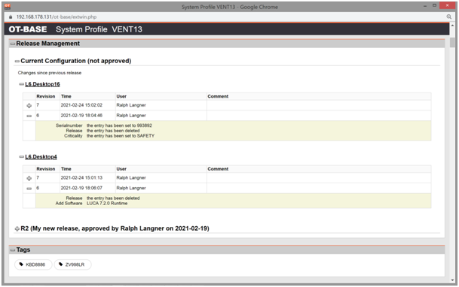Click the Serialnumber change label
459x287 pixels.
point(69,125)
